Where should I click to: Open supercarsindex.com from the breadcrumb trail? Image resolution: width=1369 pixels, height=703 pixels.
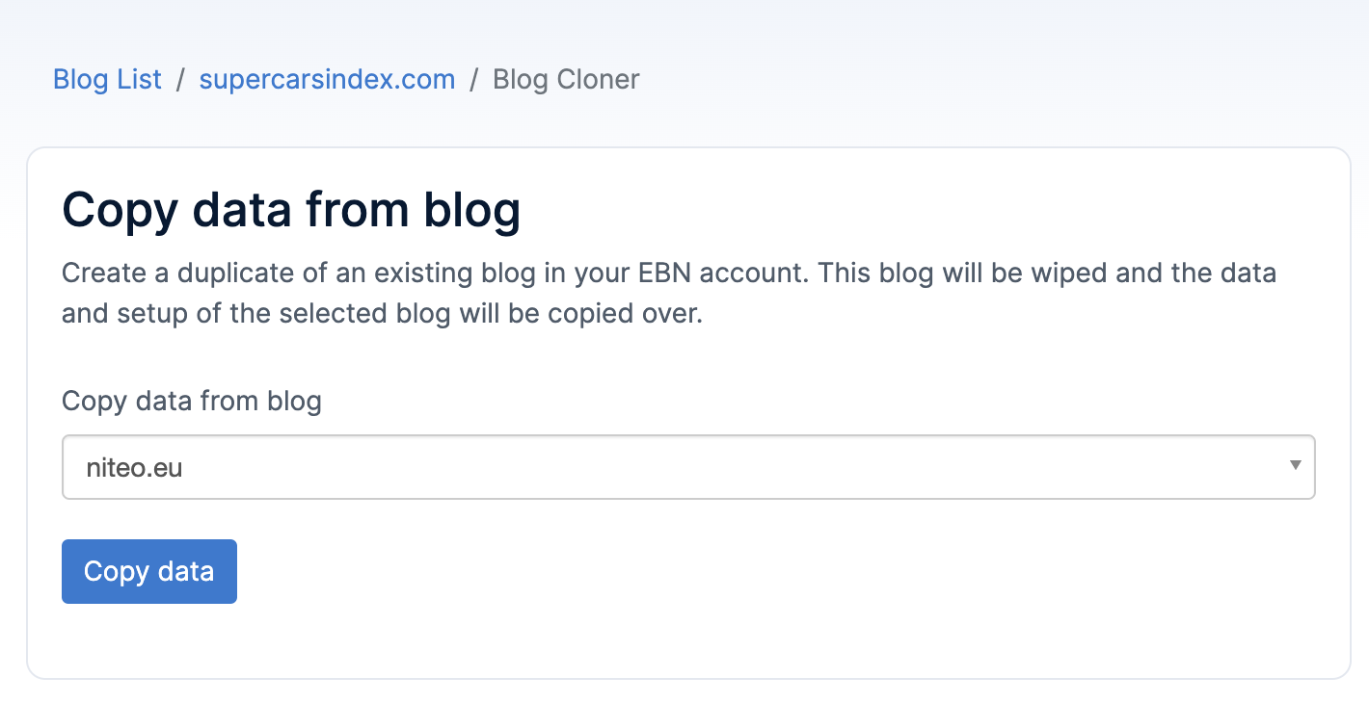[x=327, y=79]
